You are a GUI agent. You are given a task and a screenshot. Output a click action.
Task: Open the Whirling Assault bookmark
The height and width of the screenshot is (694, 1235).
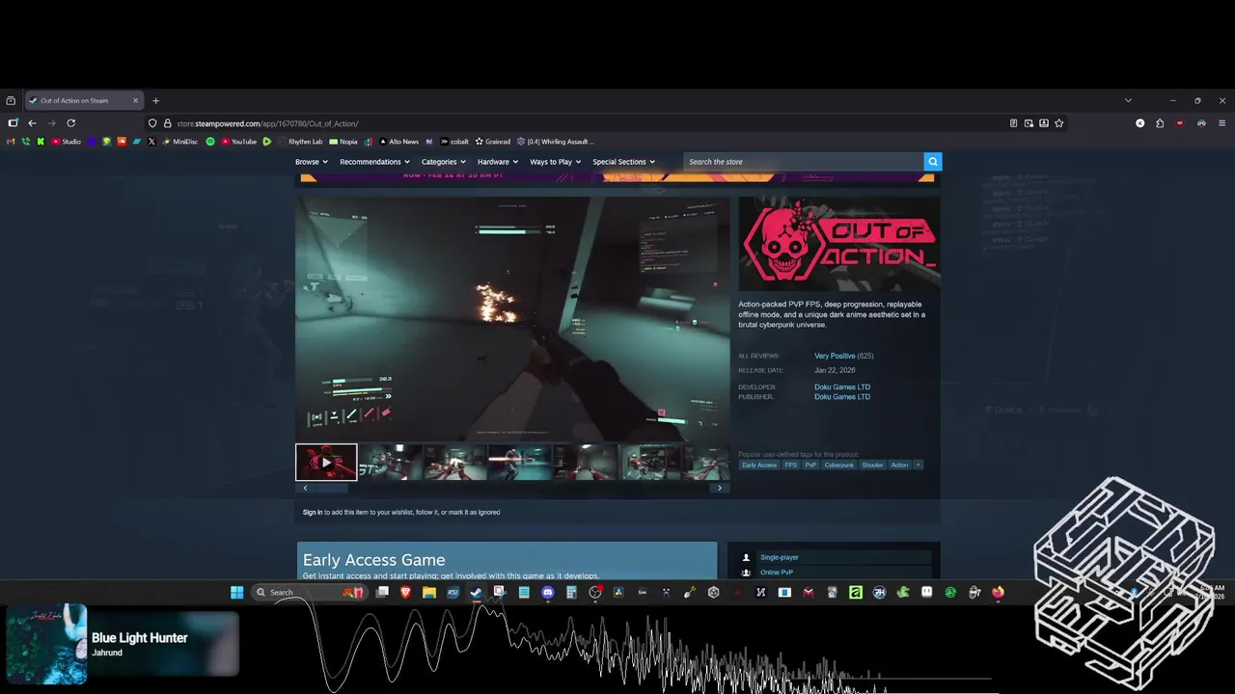click(x=555, y=142)
